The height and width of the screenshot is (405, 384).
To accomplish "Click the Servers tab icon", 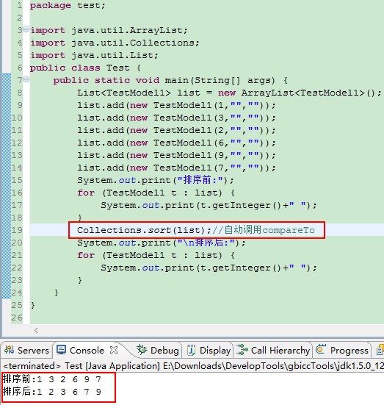I will coord(10,351).
